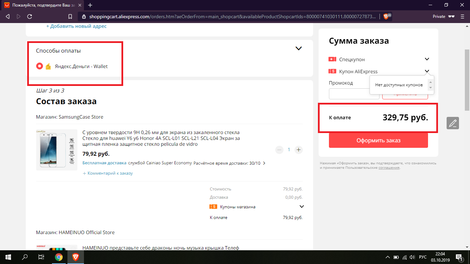Open Windows Start menu

[8, 257]
